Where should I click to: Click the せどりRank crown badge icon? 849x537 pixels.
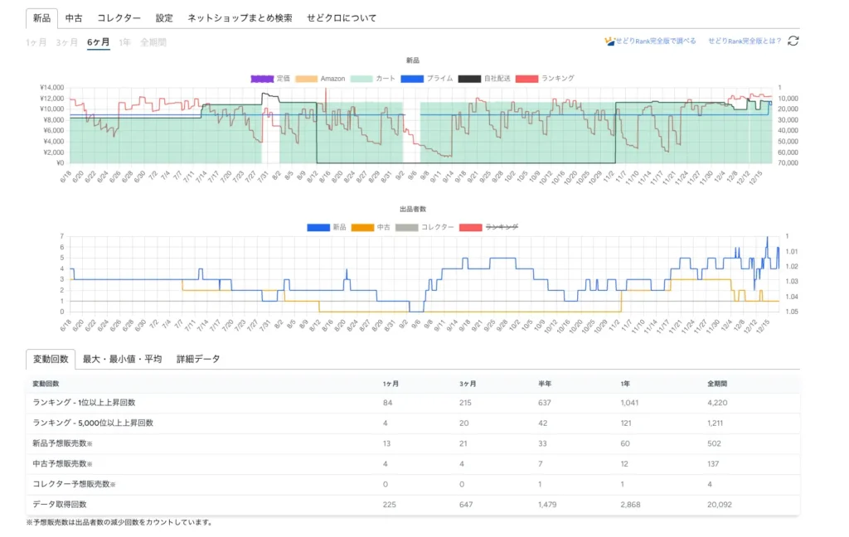[609, 40]
